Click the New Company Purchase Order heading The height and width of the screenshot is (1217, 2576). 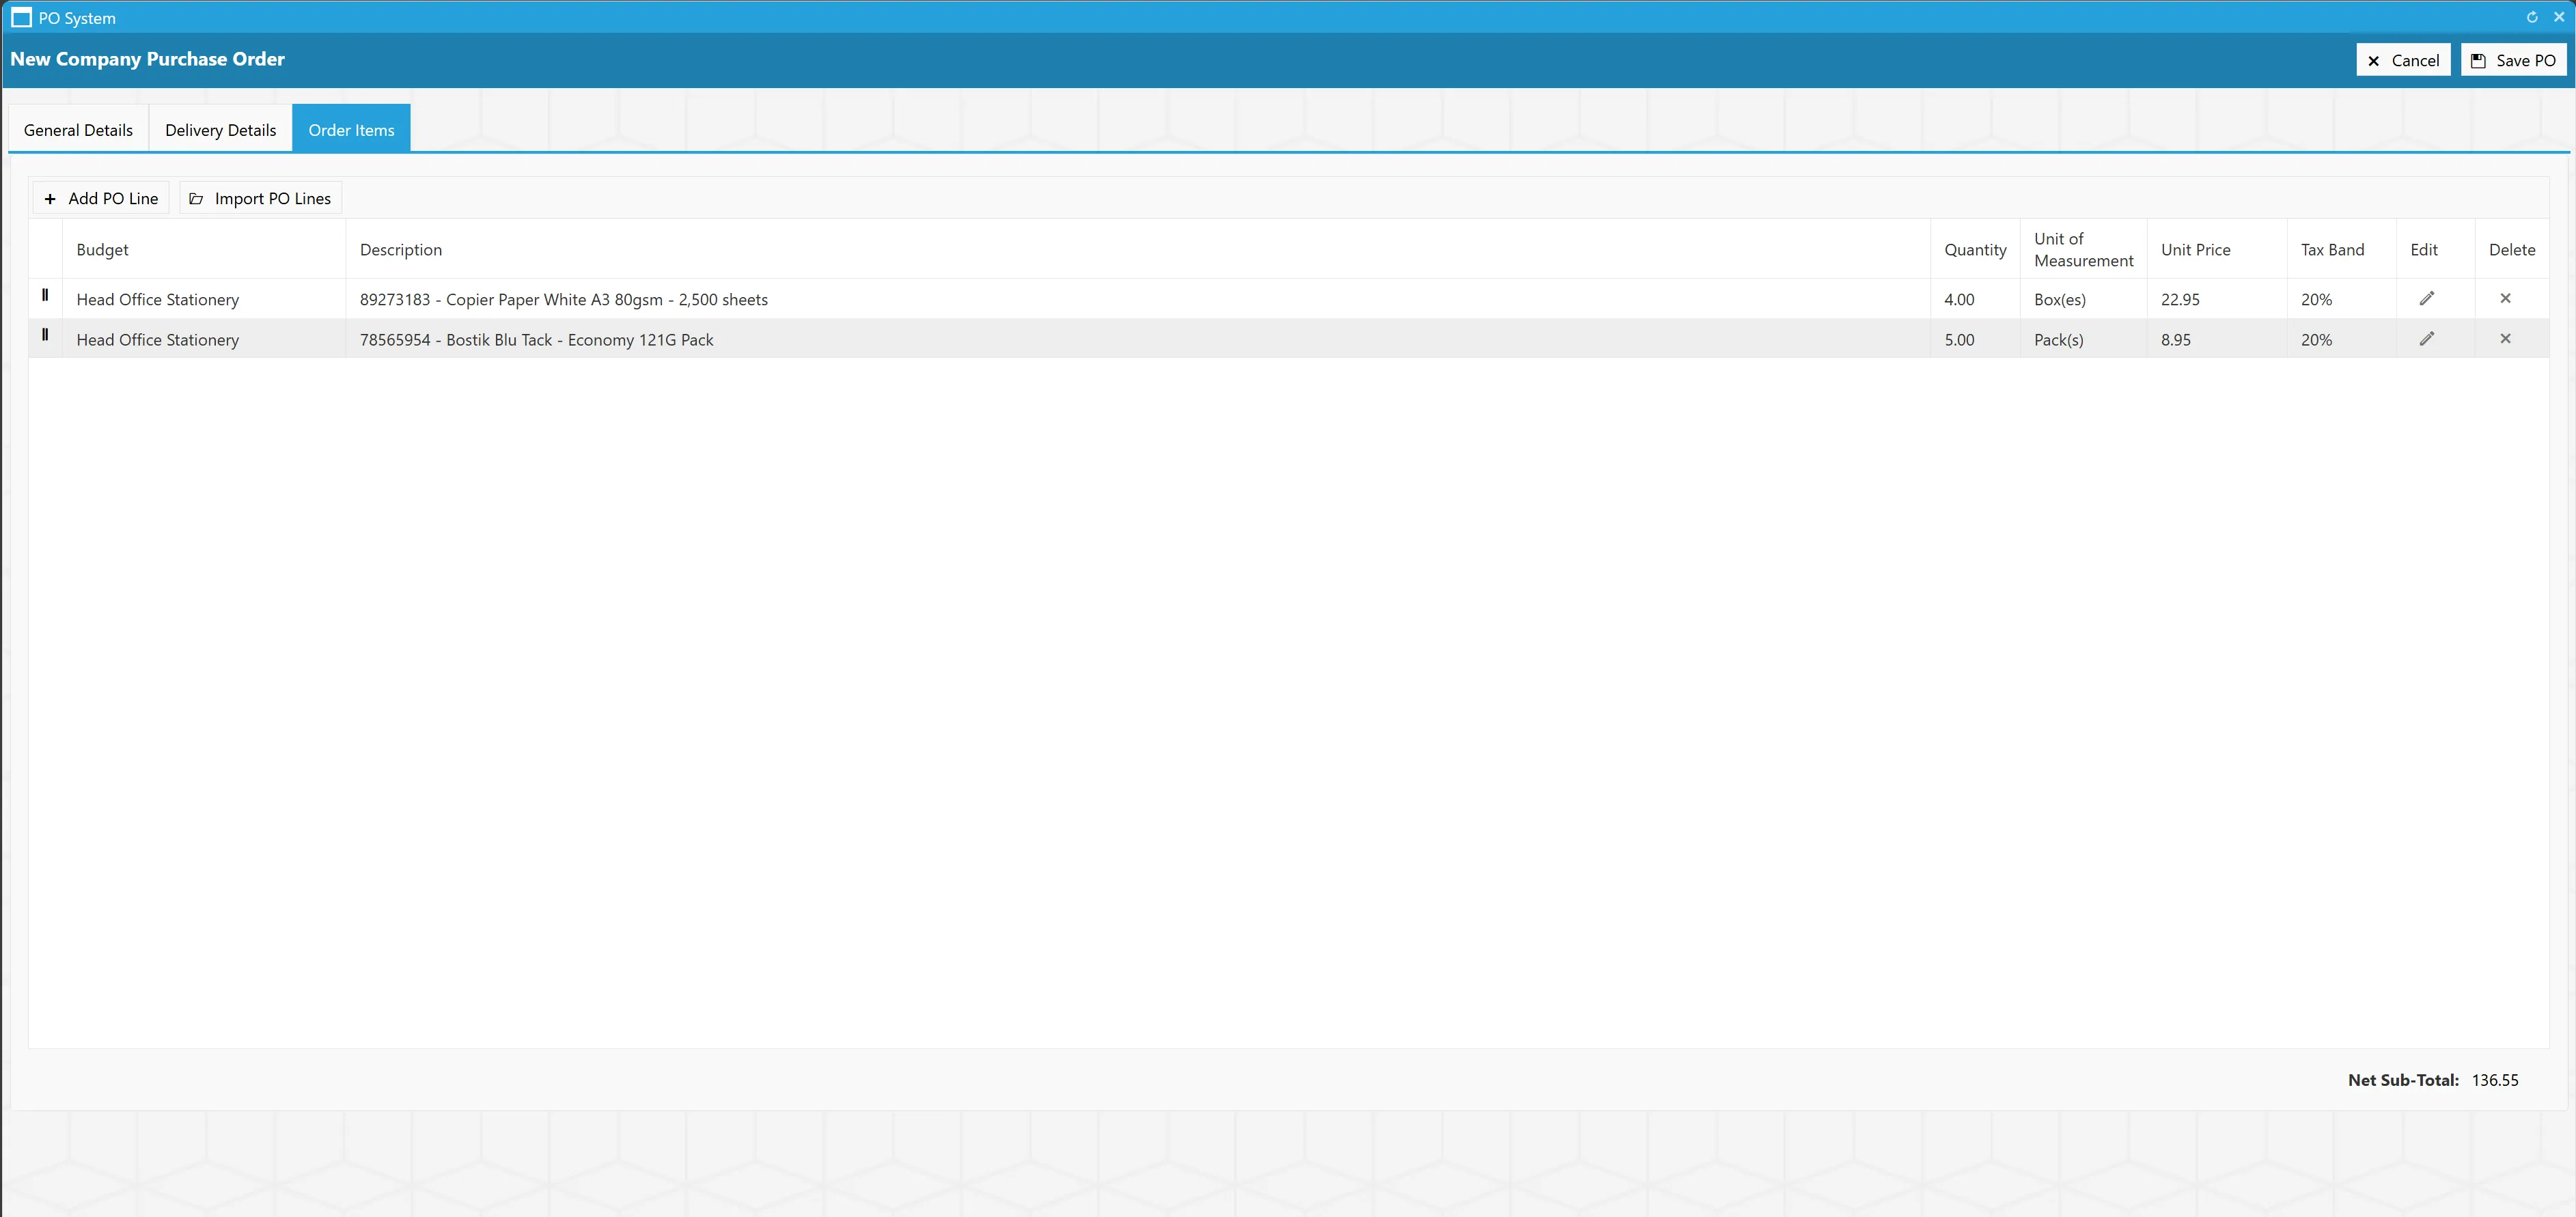[x=148, y=59]
